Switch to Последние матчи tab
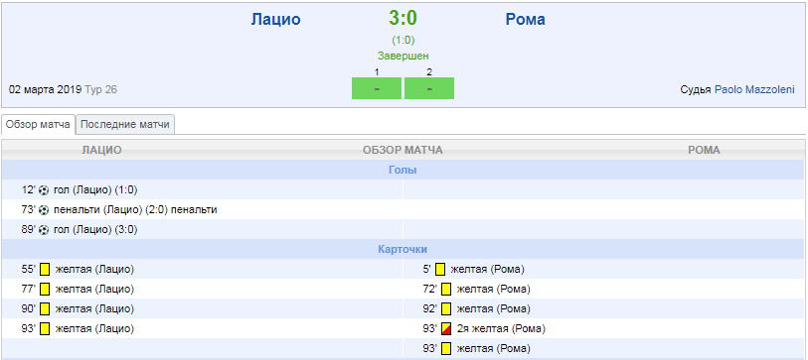 click(x=125, y=124)
